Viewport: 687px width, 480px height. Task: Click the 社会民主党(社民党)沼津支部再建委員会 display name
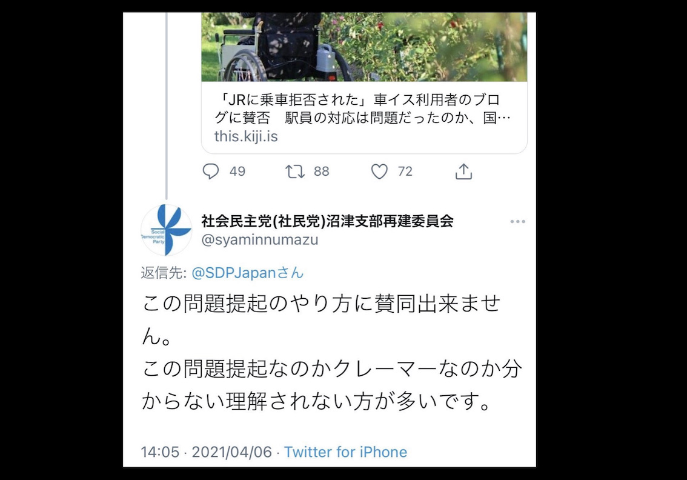(327, 221)
